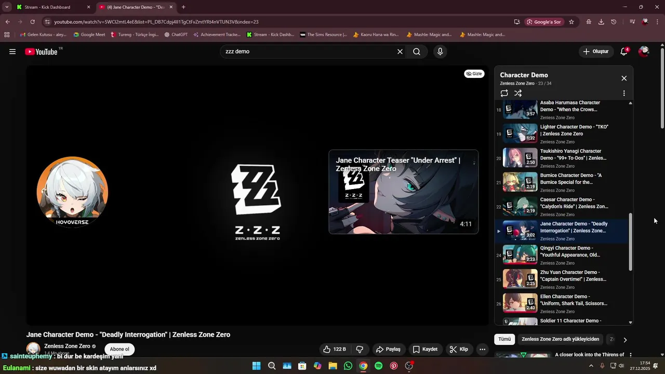Open the Zenless Zone Zero channel link
The width and height of the screenshot is (665, 374).
(x=67, y=346)
